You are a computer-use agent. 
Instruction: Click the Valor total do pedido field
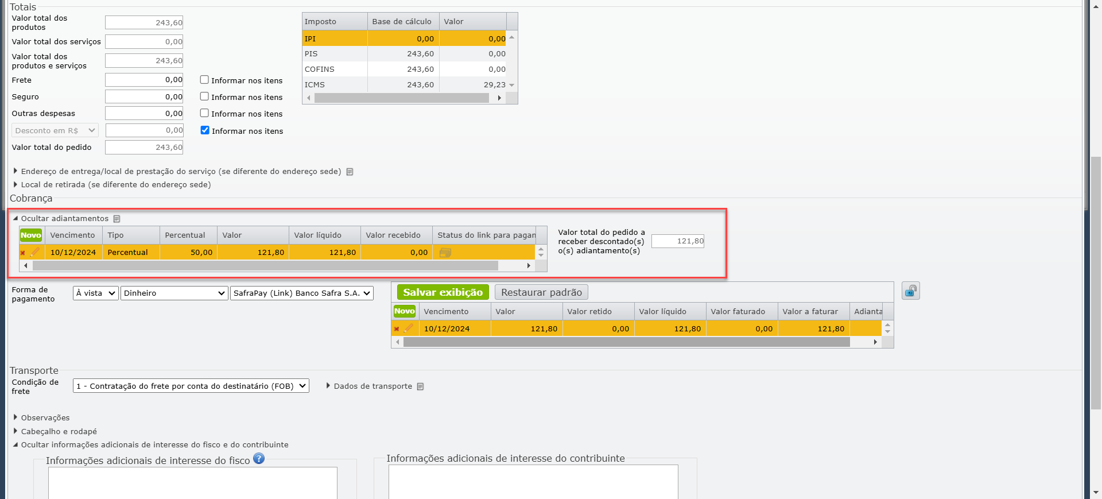144,148
